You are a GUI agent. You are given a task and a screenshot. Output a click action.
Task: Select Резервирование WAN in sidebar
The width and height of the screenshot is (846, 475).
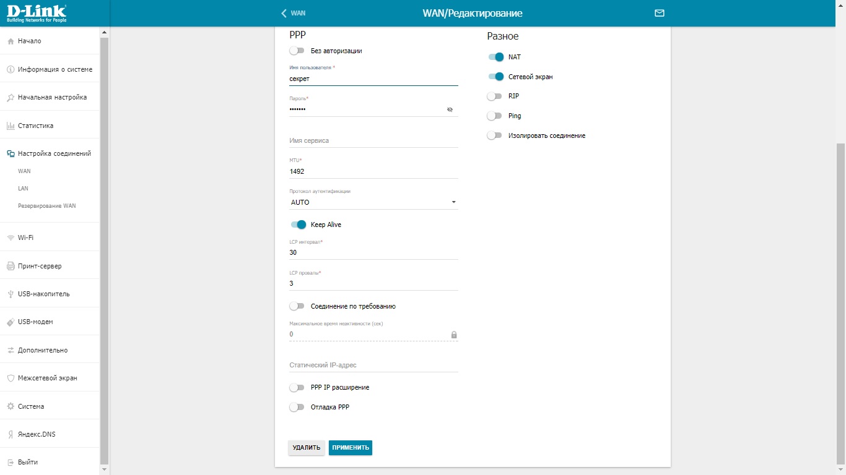(46, 206)
